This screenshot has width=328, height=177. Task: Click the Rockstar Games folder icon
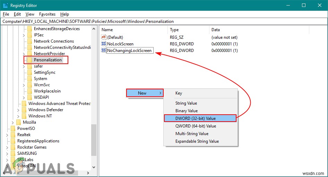point(13,147)
